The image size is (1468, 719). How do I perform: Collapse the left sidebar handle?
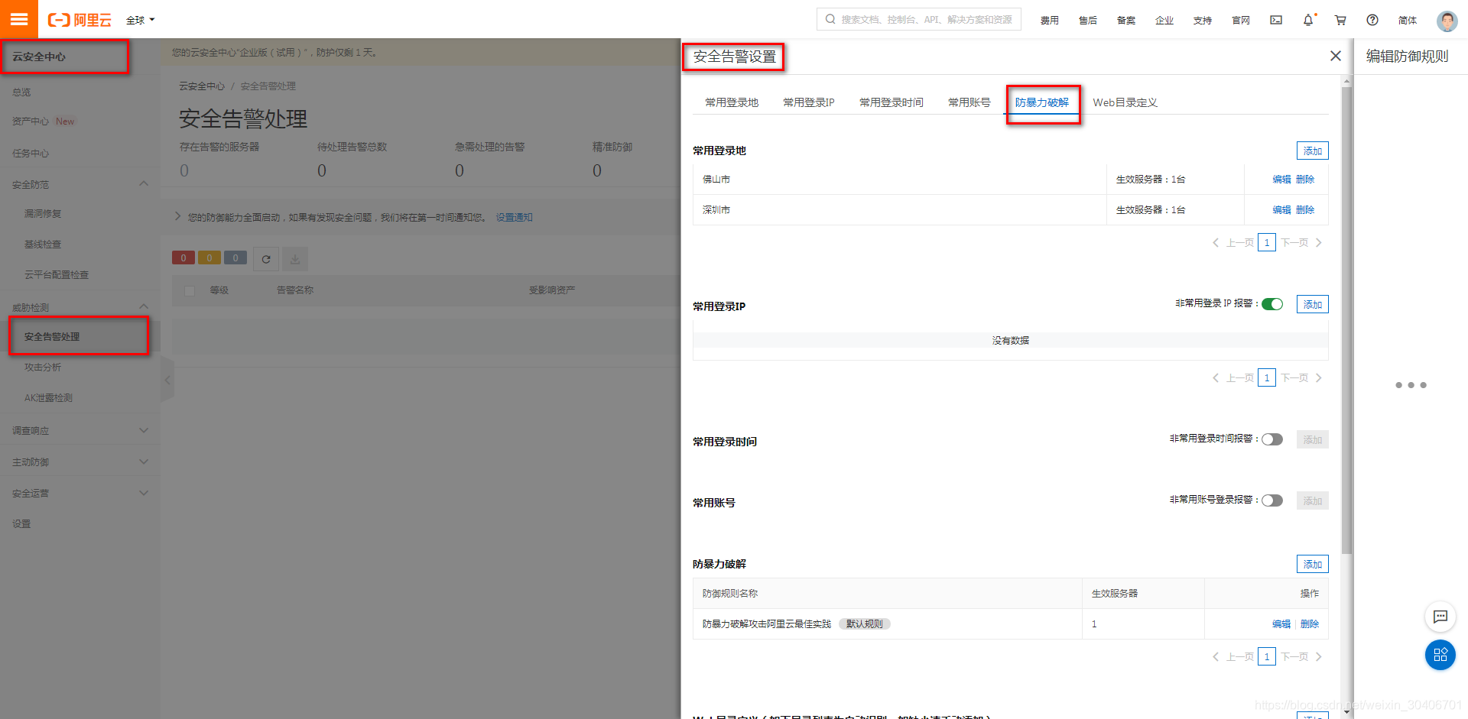coord(167,380)
